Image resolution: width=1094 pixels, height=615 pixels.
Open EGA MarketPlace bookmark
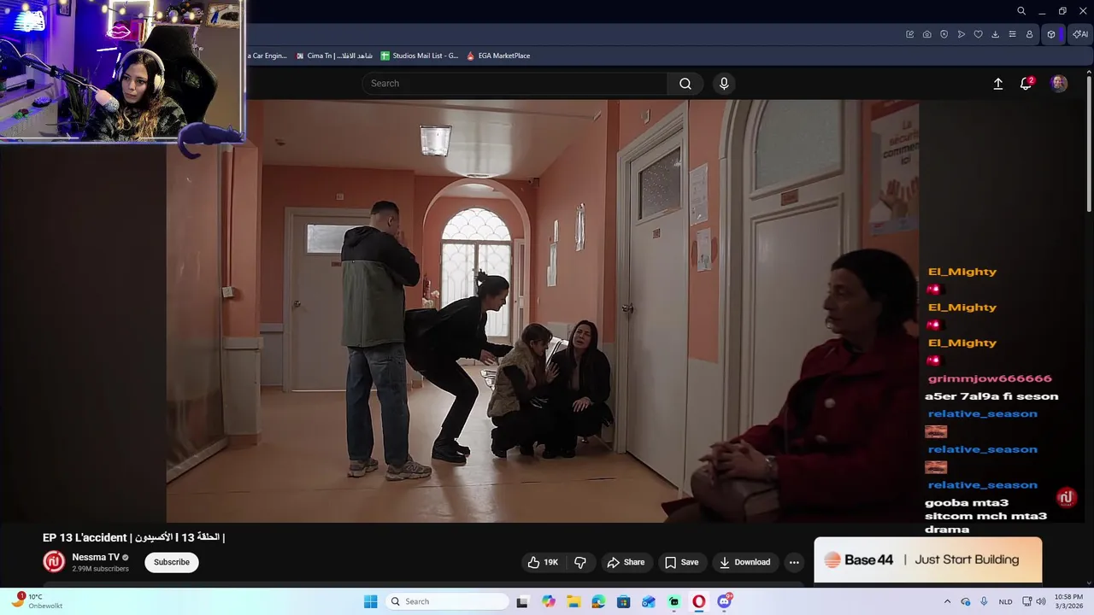498,56
